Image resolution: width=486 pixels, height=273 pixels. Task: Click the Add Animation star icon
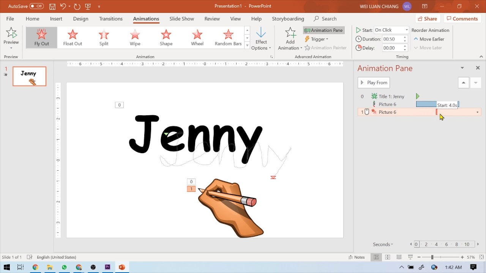point(290,33)
